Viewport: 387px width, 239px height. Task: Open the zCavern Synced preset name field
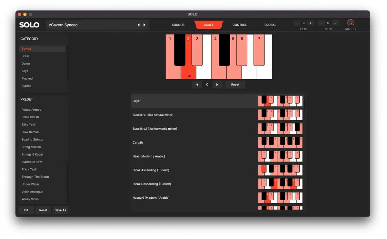[x=90, y=25]
